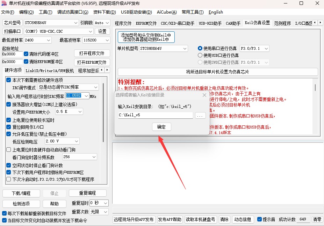Expand the COM7 USB-CDC serial port dropdown
This screenshot has height=226, width=324.
(x=91, y=31)
